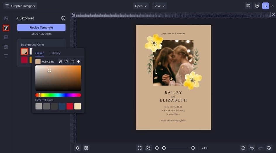Screen dimensions: 276x153
Task: Pick the cream recent color
Action: click(78, 106)
